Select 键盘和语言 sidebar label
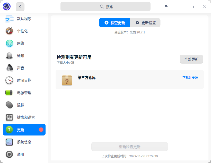 pos(26,117)
